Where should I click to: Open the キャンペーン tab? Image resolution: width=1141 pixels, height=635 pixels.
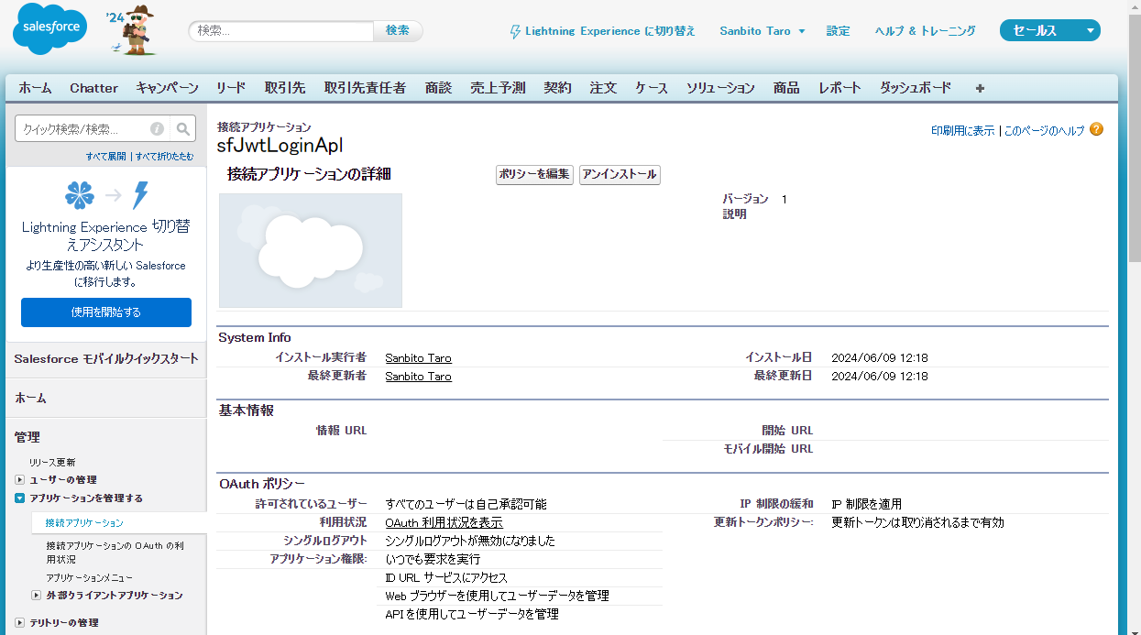coord(167,88)
